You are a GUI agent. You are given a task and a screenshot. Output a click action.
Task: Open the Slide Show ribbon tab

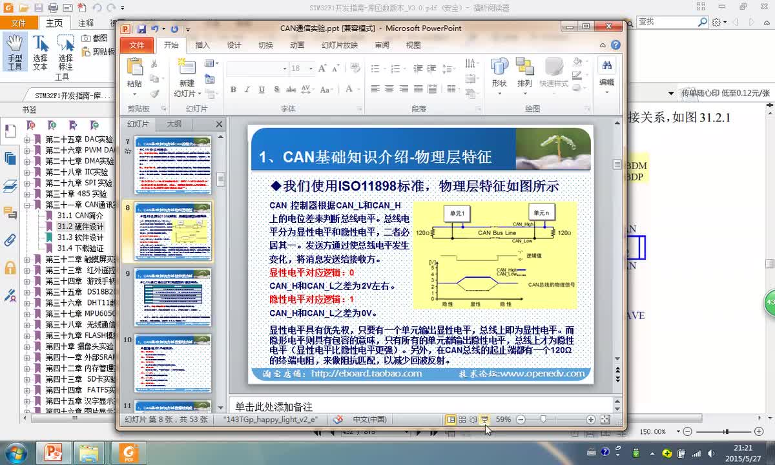340,45
